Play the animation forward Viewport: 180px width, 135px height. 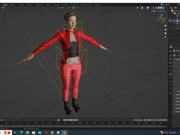72,120
